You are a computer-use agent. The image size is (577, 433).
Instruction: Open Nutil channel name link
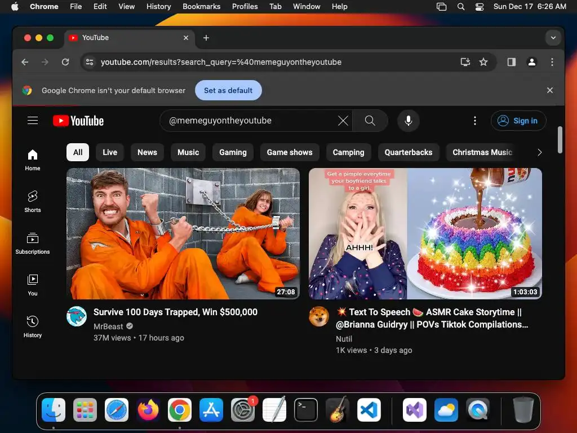(x=344, y=339)
